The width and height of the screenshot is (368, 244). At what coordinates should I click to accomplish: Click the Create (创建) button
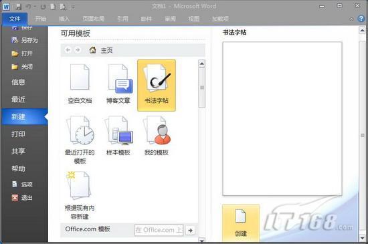(241, 223)
